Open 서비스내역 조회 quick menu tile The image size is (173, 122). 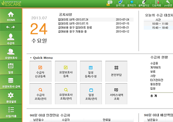point(116,94)
